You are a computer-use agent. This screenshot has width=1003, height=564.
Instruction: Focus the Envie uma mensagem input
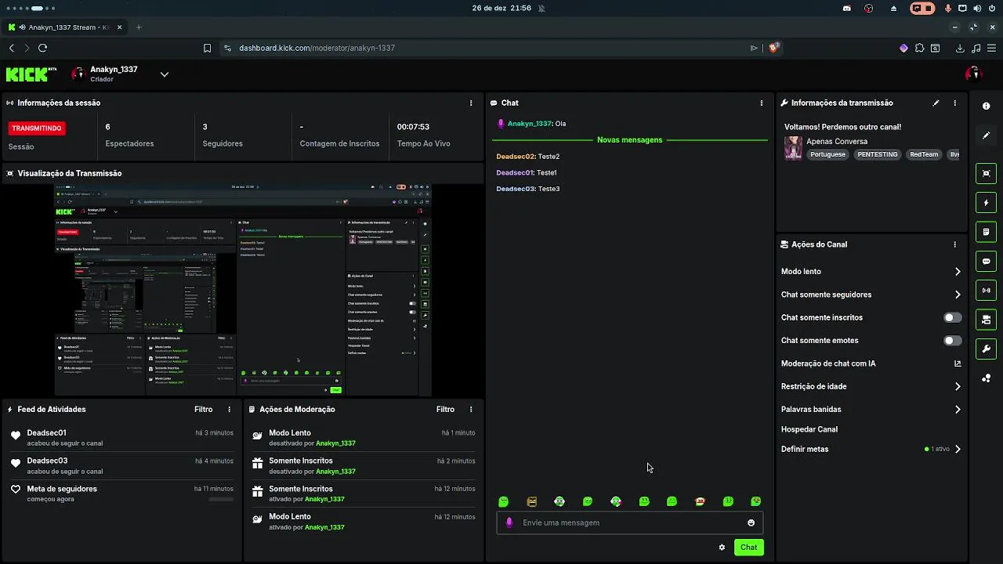pyautogui.click(x=631, y=522)
